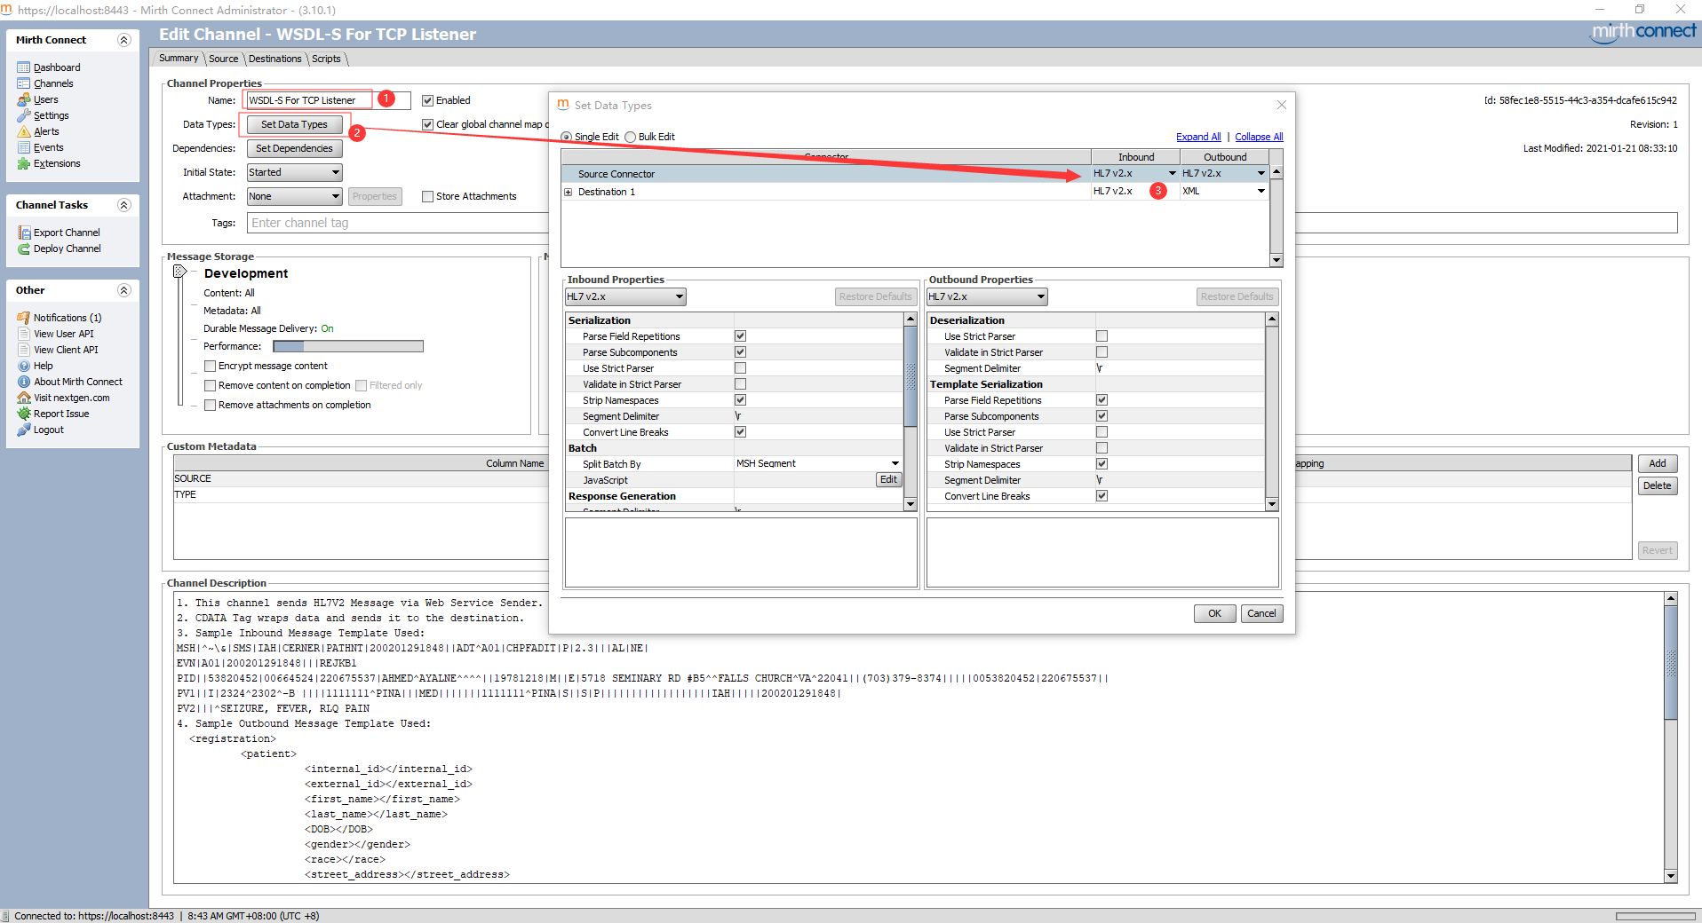Click the JavaScript Edit button
Screen dimensions: 1702x923
tap(888, 479)
